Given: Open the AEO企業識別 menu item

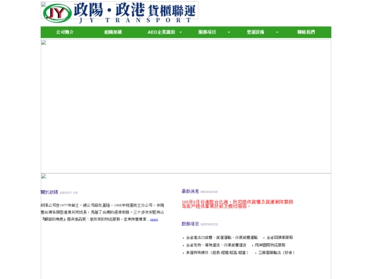Looking at the screenshot, I should click(161, 32).
